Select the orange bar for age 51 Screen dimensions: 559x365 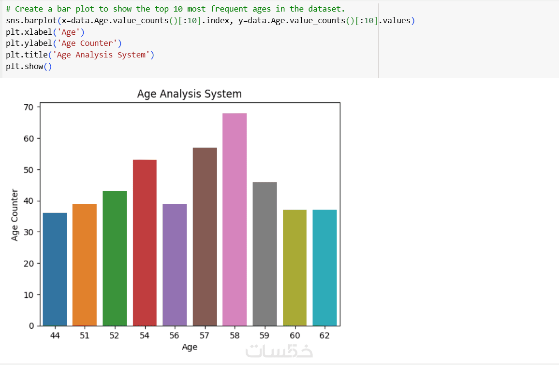coord(85,265)
